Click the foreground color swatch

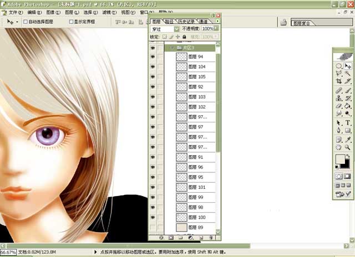point(340,160)
